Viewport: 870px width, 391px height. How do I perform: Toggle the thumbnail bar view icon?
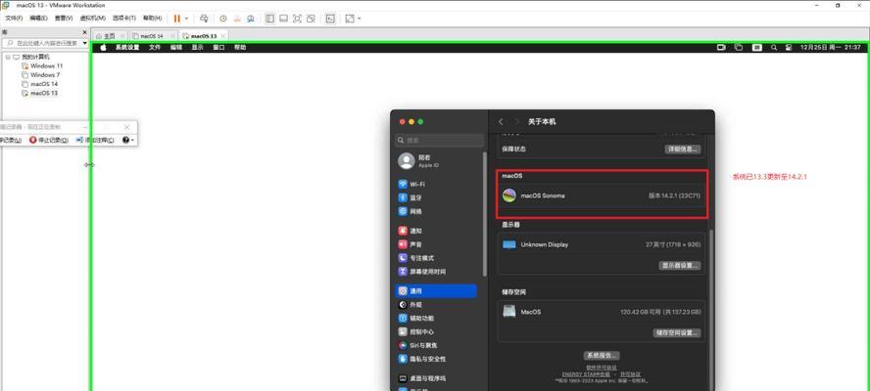coord(283,19)
